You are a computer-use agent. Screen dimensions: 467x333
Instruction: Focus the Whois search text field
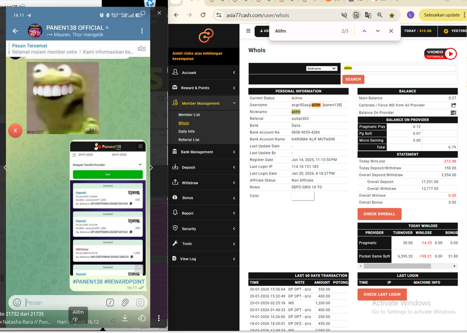[399, 69]
